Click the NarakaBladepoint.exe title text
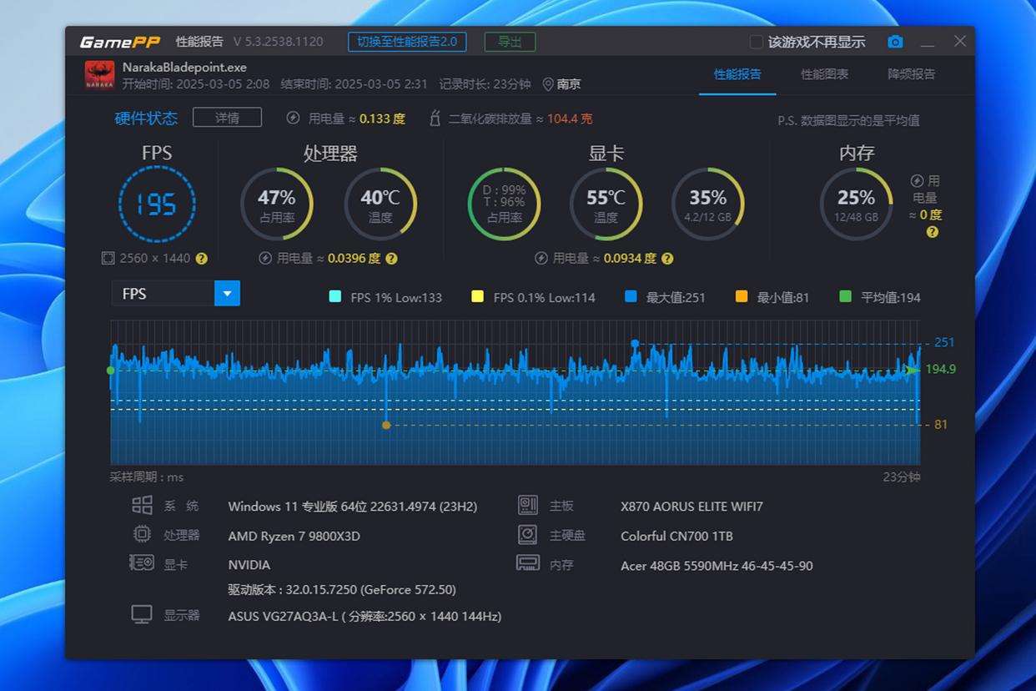This screenshot has width=1036, height=691. click(184, 68)
